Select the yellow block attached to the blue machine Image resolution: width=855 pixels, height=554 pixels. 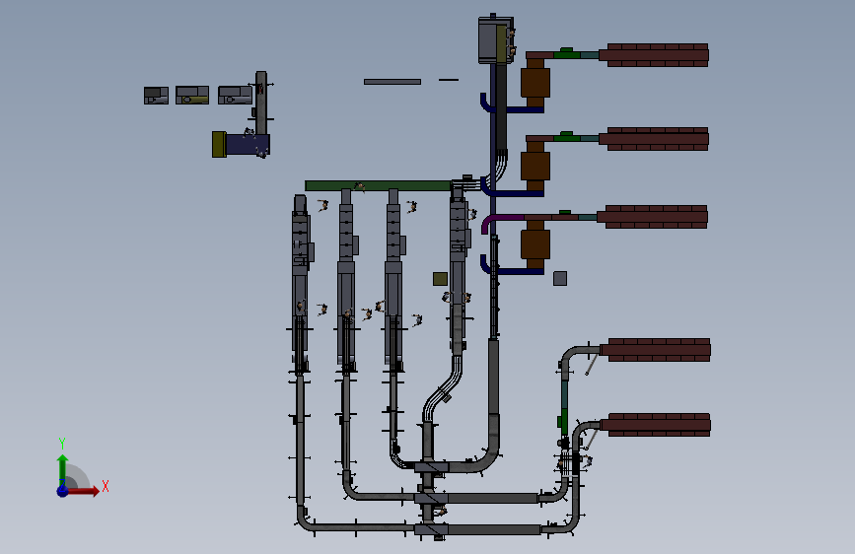tap(219, 144)
